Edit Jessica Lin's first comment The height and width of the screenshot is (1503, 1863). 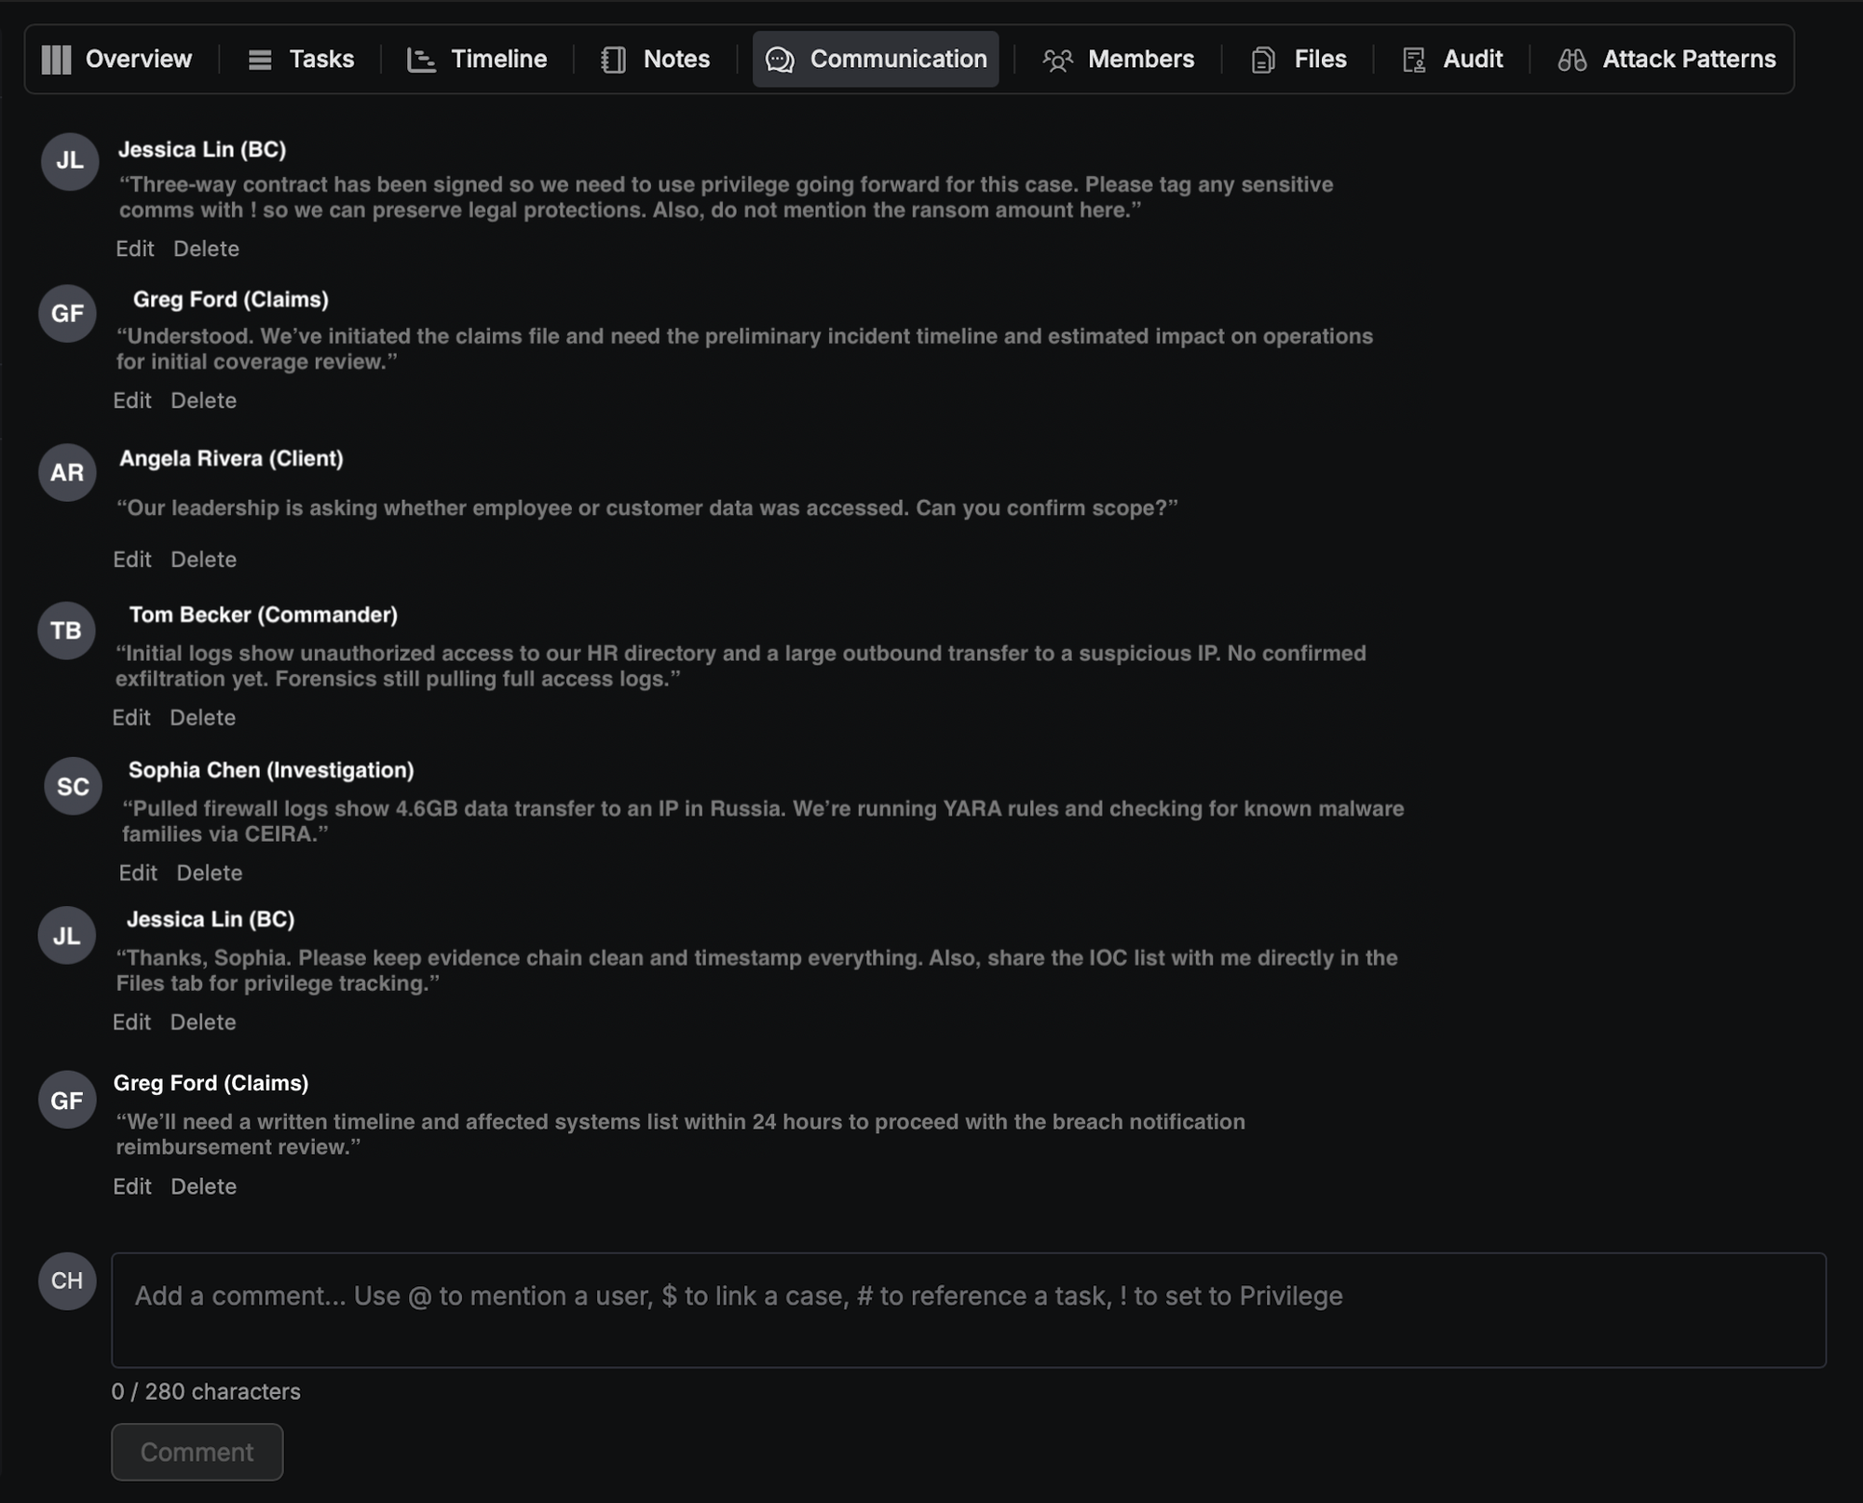(134, 249)
